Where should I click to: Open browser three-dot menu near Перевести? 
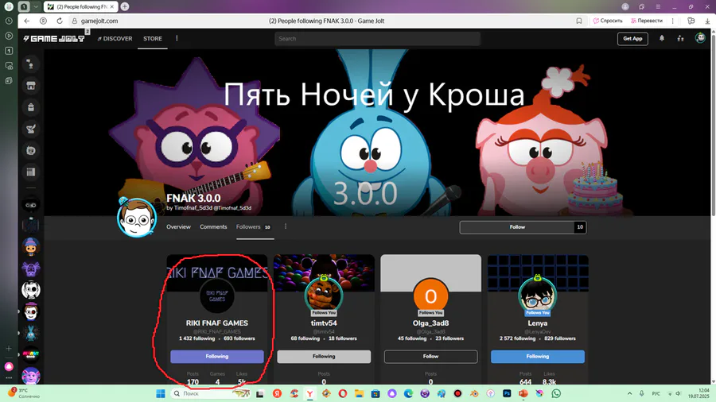pyautogui.click(x=672, y=21)
